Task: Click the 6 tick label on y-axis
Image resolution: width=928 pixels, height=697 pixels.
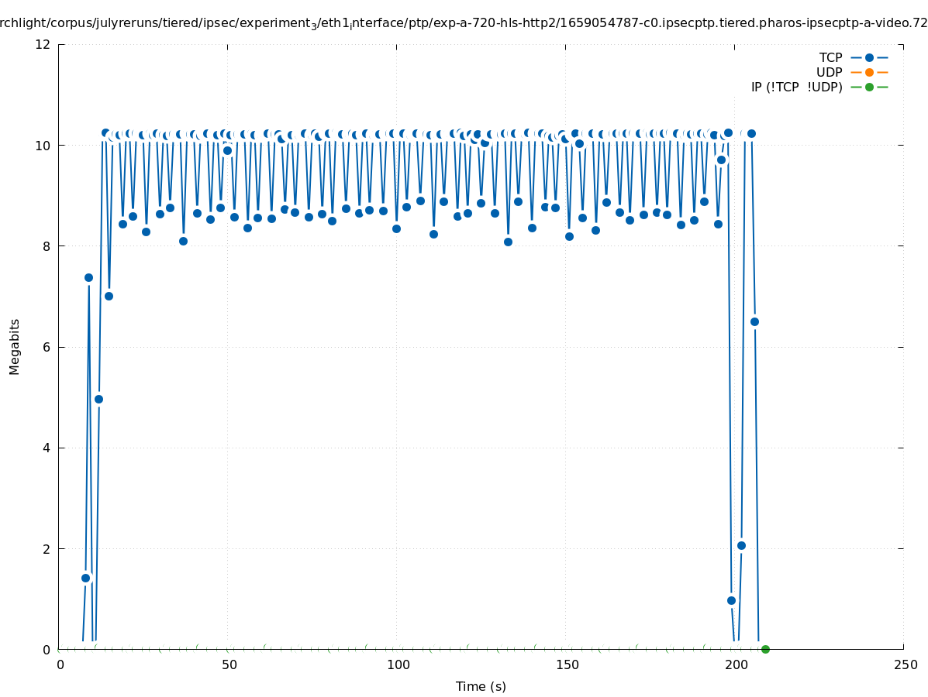Action: [47, 347]
